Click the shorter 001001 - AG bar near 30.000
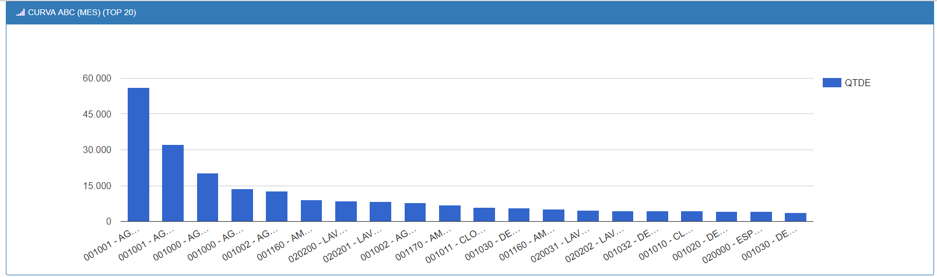Image resolution: width=937 pixels, height=277 pixels. tap(173, 183)
